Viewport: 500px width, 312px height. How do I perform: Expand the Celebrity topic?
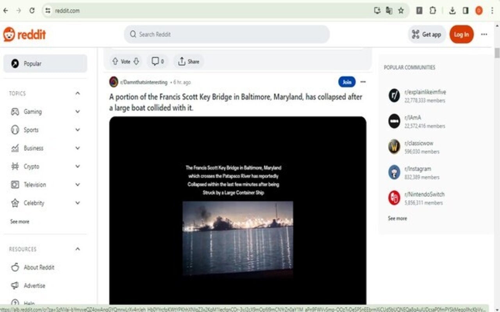pyautogui.click(x=78, y=203)
